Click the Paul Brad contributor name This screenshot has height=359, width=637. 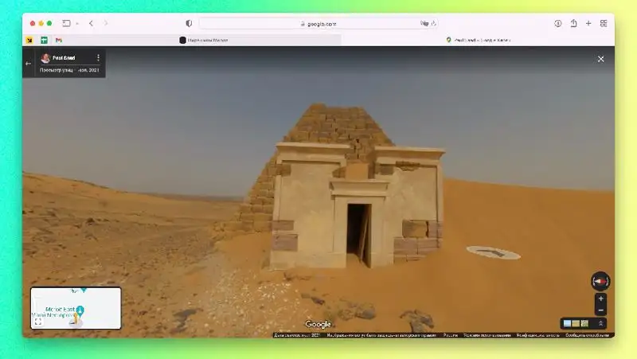click(x=64, y=58)
